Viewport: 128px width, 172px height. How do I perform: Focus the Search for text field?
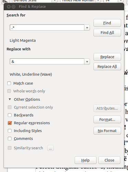[47, 28]
